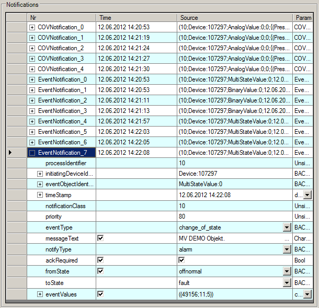
Task: Click the ((49156;11;5)) eventValues cell
Action: 235,294
